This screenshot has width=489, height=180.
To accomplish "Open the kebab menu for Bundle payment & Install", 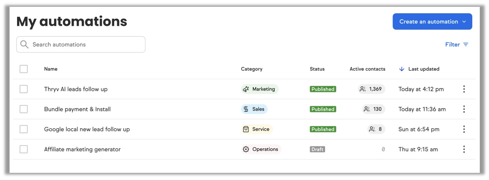I will [x=464, y=109].
